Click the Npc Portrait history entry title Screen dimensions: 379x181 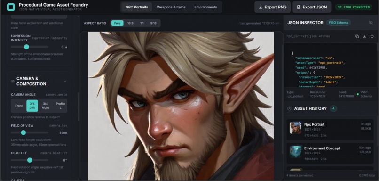coord(314,124)
